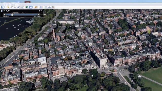The width and height of the screenshot is (162, 91).
Task: Click round icon right of the slider zoom buttons
Action: coord(9,11)
